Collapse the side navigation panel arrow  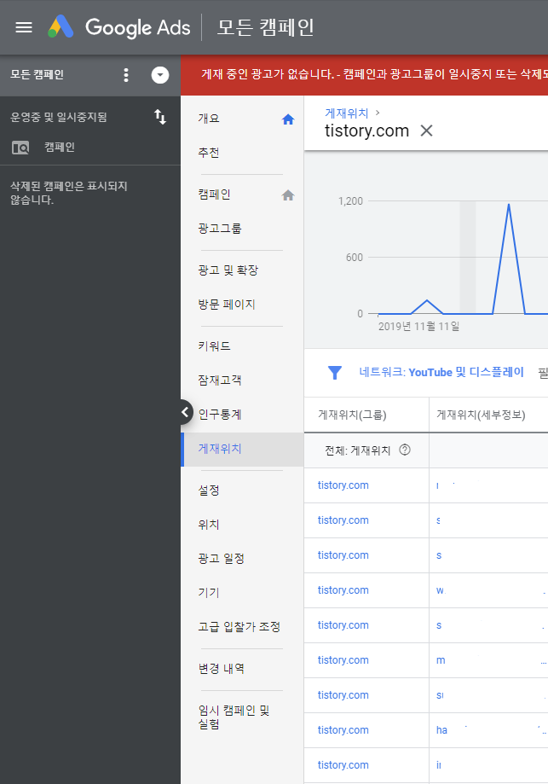[x=185, y=412]
